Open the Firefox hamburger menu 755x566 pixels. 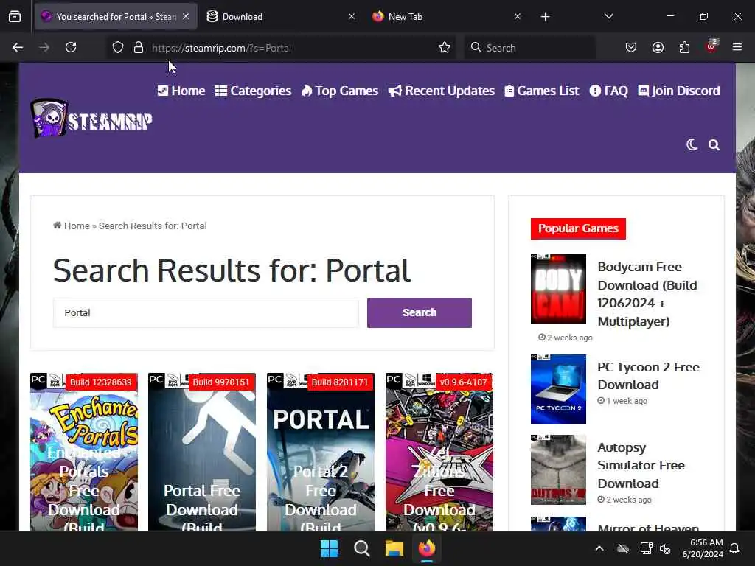point(737,48)
